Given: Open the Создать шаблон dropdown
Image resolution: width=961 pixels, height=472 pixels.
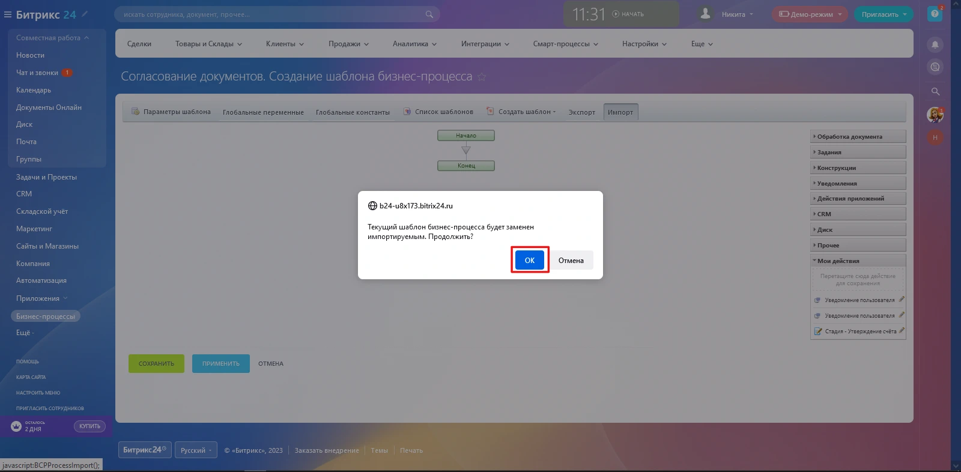Looking at the screenshot, I should point(526,112).
